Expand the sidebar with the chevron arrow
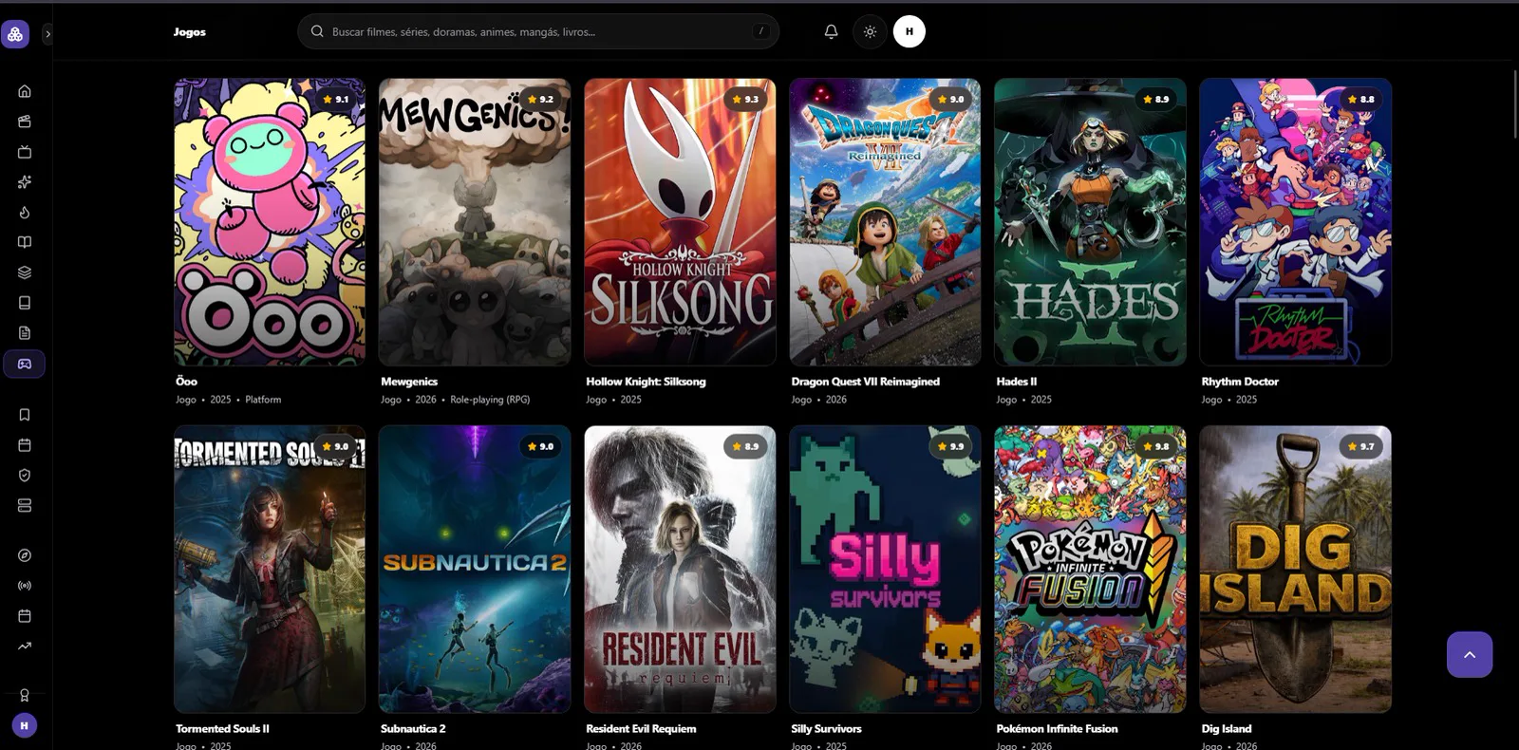The image size is (1519, 750). (47, 34)
